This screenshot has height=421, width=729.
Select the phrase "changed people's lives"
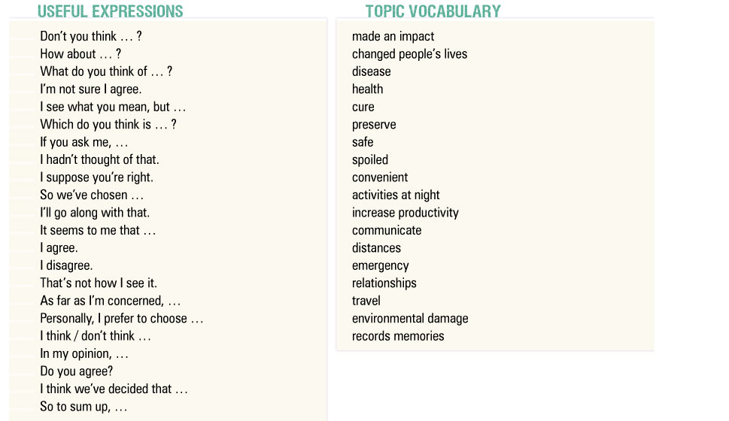click(x=409, y=54)
